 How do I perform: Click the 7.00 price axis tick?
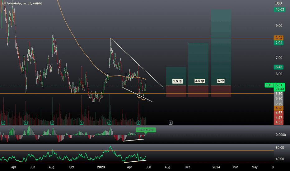279,58
